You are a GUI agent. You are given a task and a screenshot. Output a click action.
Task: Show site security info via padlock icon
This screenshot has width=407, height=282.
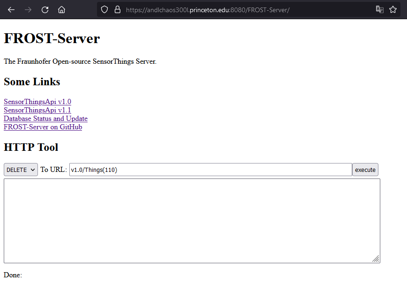click(x=117, y=9)
